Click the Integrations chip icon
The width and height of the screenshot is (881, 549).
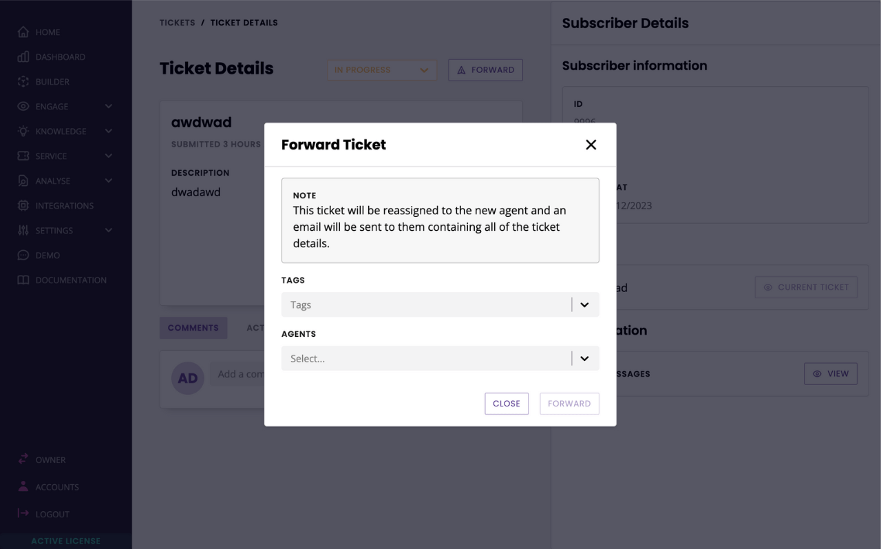23,205
